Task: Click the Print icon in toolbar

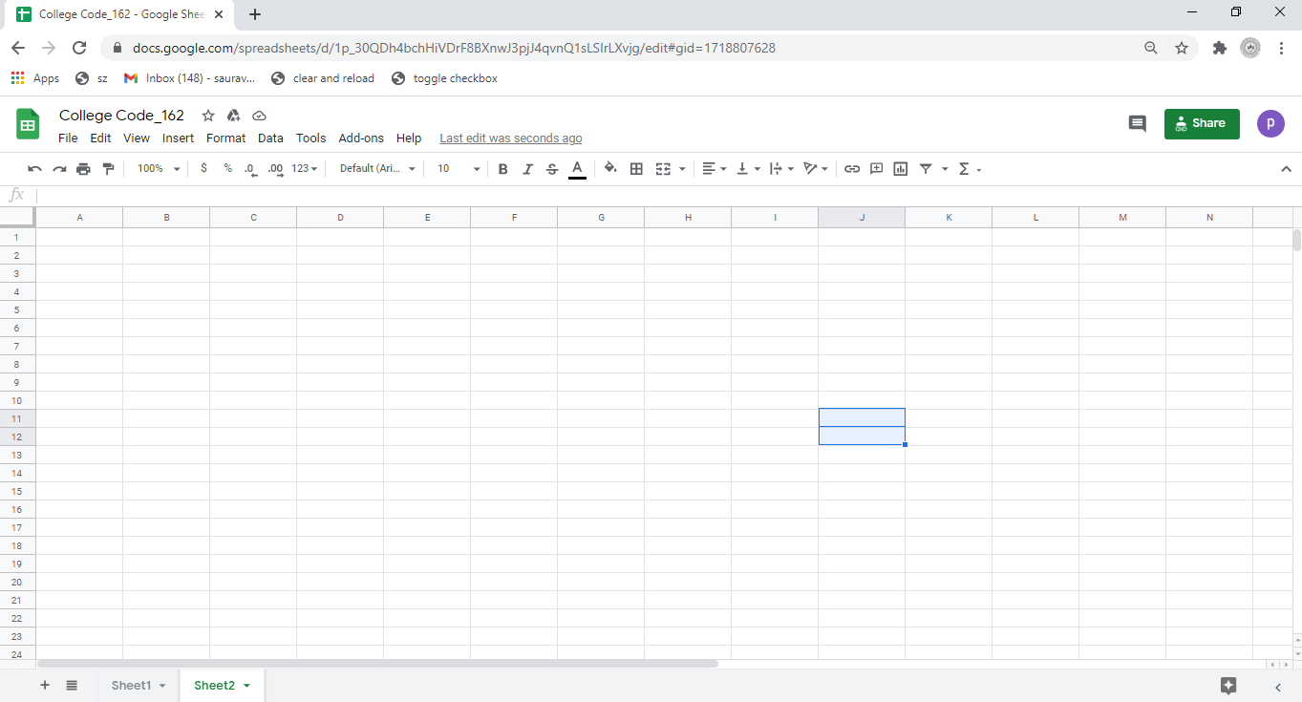Action: pos(83,169)
